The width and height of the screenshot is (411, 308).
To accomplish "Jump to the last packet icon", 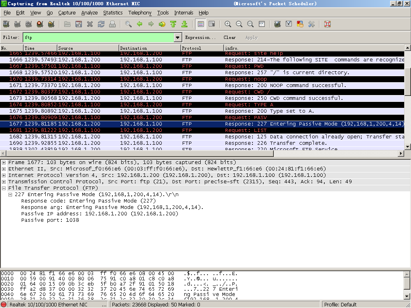I will pyautogui.click(x=185, y=24).
